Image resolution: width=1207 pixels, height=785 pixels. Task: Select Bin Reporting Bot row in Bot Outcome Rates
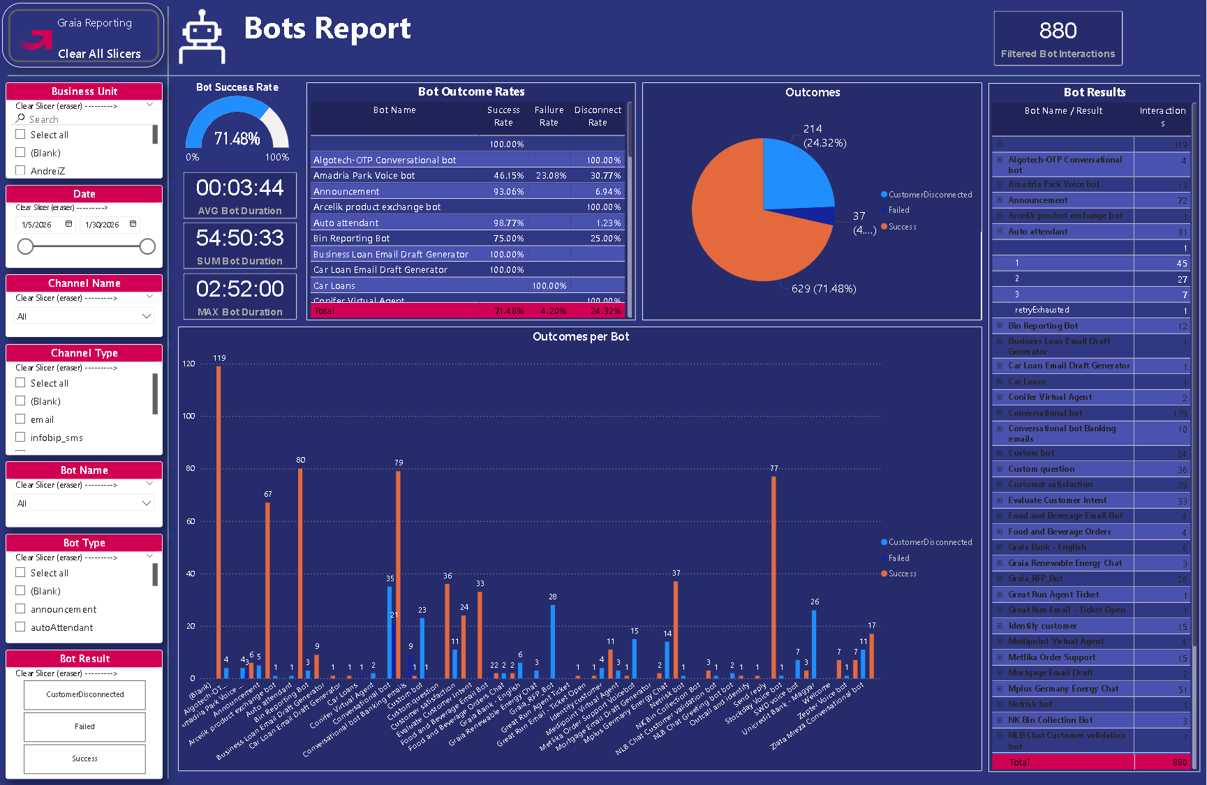468,239
